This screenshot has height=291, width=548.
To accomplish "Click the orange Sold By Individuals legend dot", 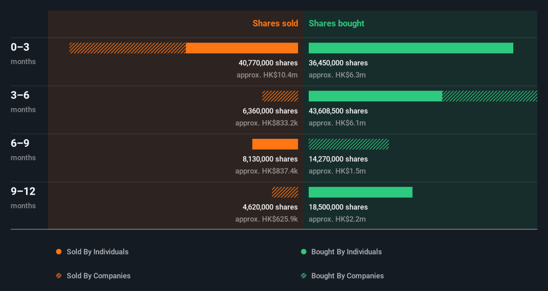I will tap(58, 252).
